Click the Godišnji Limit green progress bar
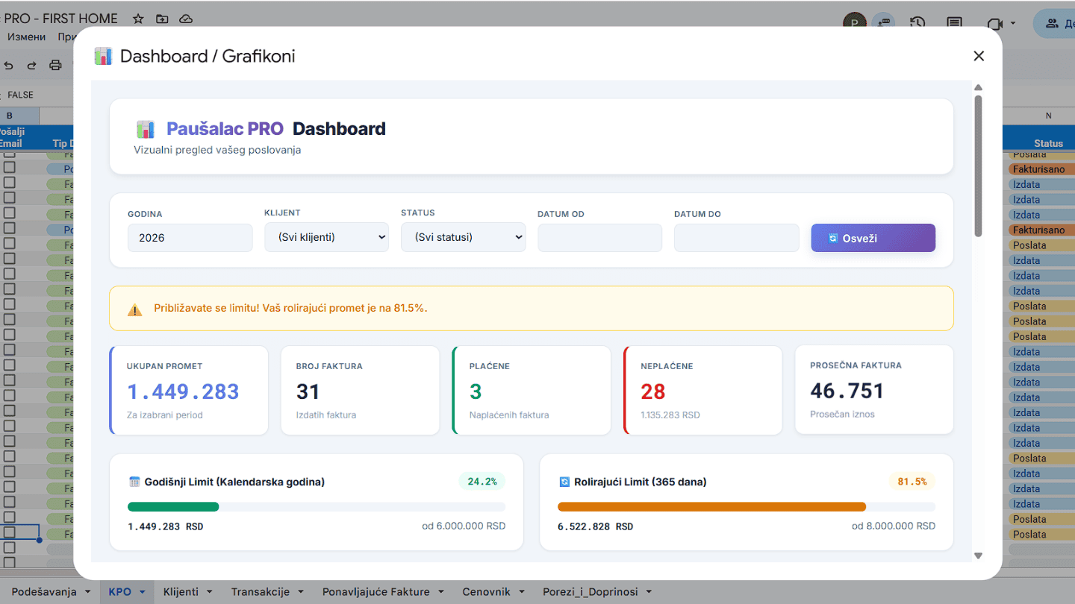 point(173,507)
